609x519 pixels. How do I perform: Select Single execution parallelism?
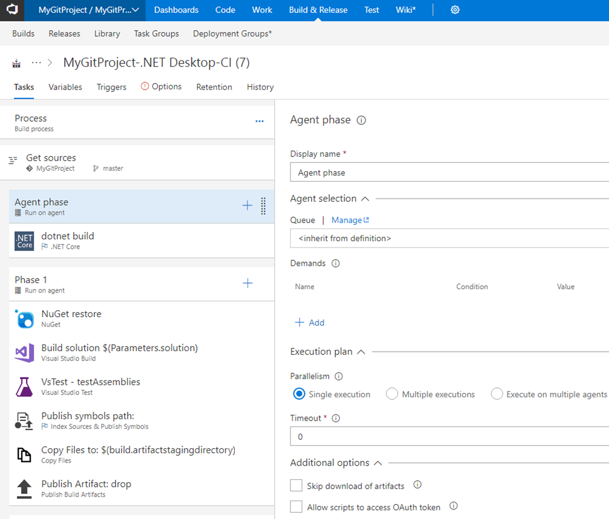pos(299,394)
